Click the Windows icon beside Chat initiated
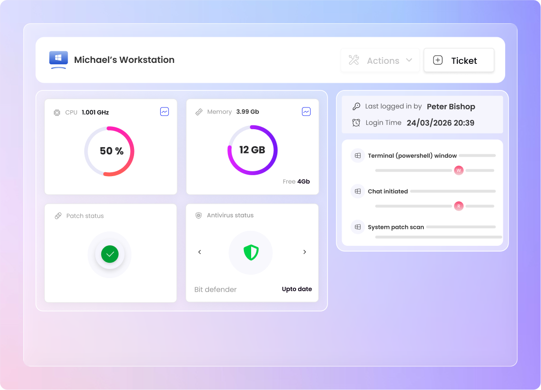Viewport: 541px width, 390px height. click(x=358, y=191)
